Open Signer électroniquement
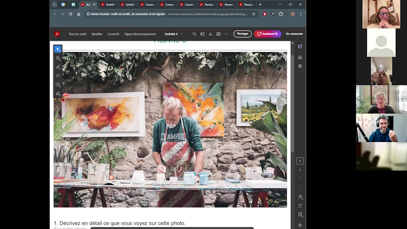Screen dimensions: 407x229 (140, 34)
